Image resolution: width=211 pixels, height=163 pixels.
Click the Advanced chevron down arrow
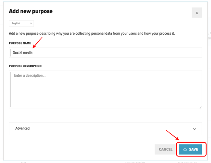(194, 129)
